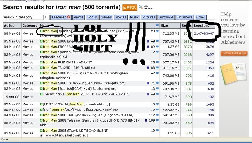Switch to the Books category tab
Image resolution: width=252 pixels, height=143 pixels.
pos(92,17)
